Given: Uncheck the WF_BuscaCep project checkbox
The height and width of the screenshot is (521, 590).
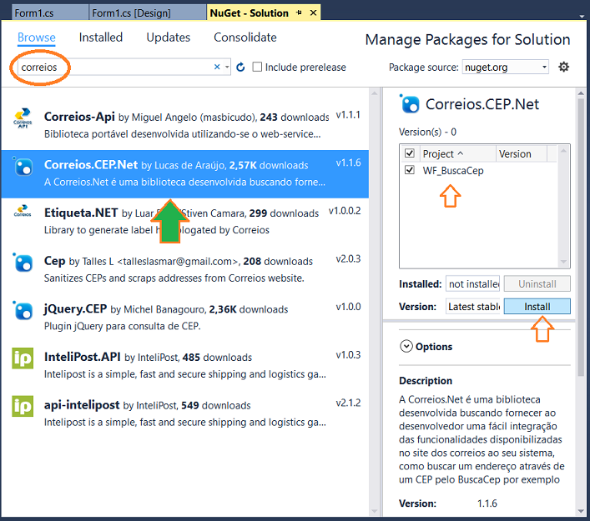Looking at the screenshot, I should pos(410,170).
